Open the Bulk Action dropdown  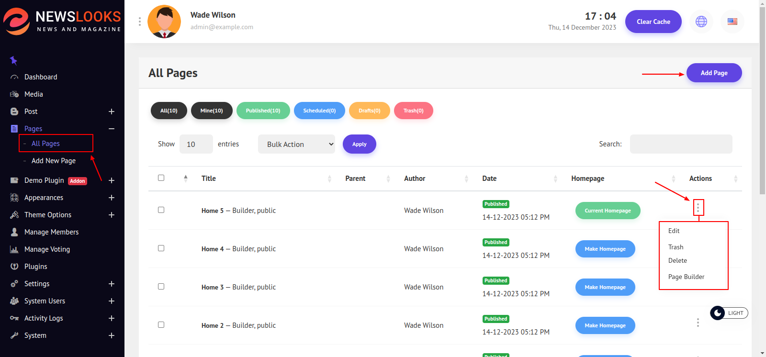[296, 144]
